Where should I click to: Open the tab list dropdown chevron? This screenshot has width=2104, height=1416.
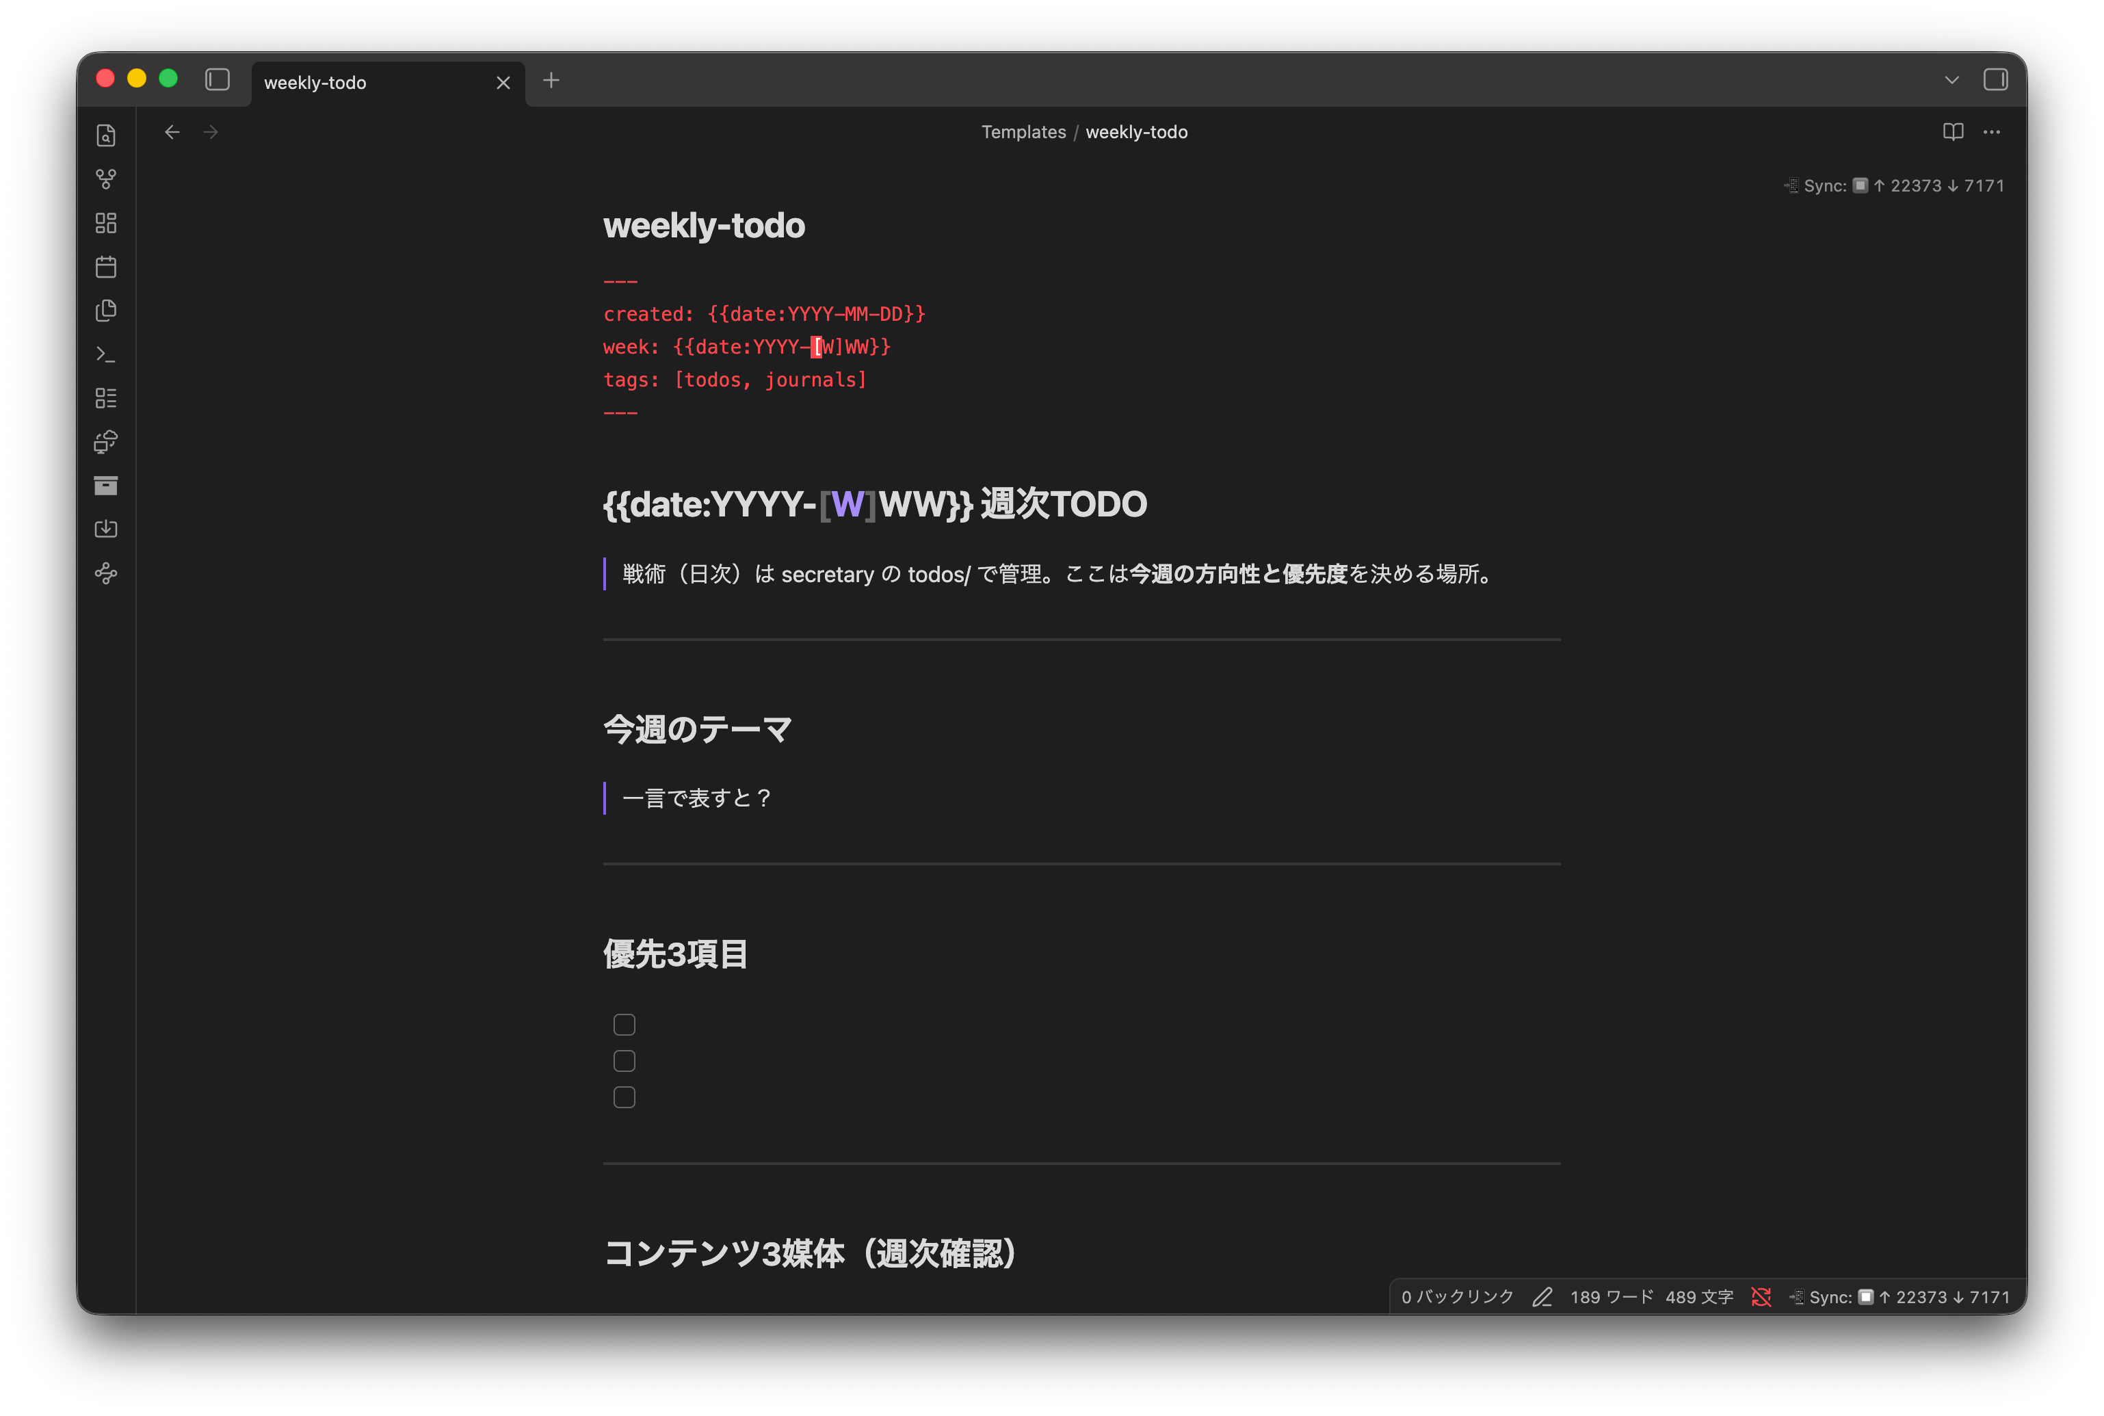point(1951,80)
